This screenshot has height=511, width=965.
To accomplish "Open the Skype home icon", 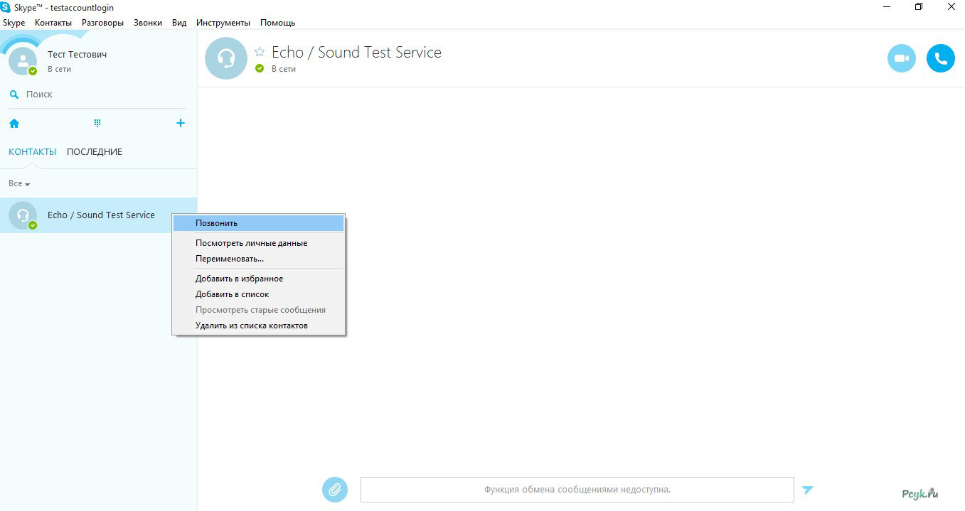I will (14, 123).
